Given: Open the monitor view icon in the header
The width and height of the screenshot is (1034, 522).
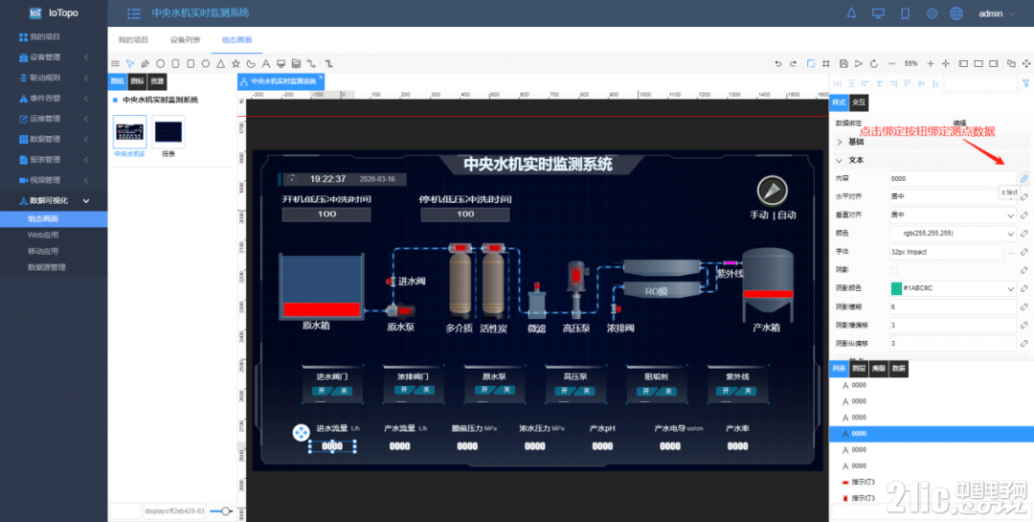Looking at the screenshot, I should click(x=878, y=13).
